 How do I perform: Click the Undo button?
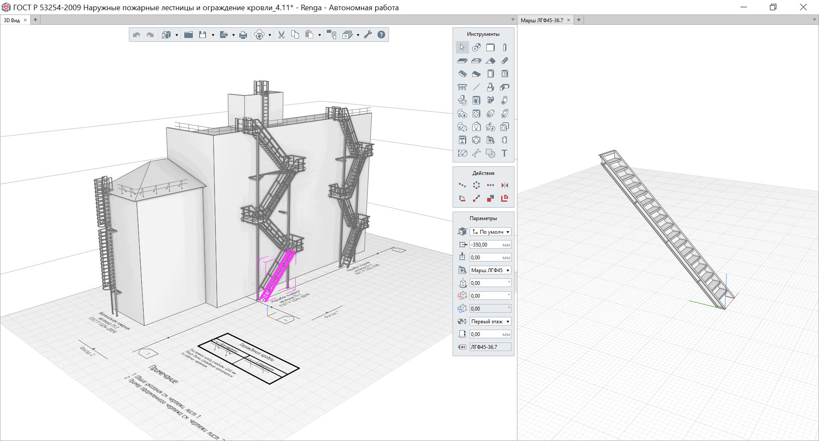pos(136,35)
